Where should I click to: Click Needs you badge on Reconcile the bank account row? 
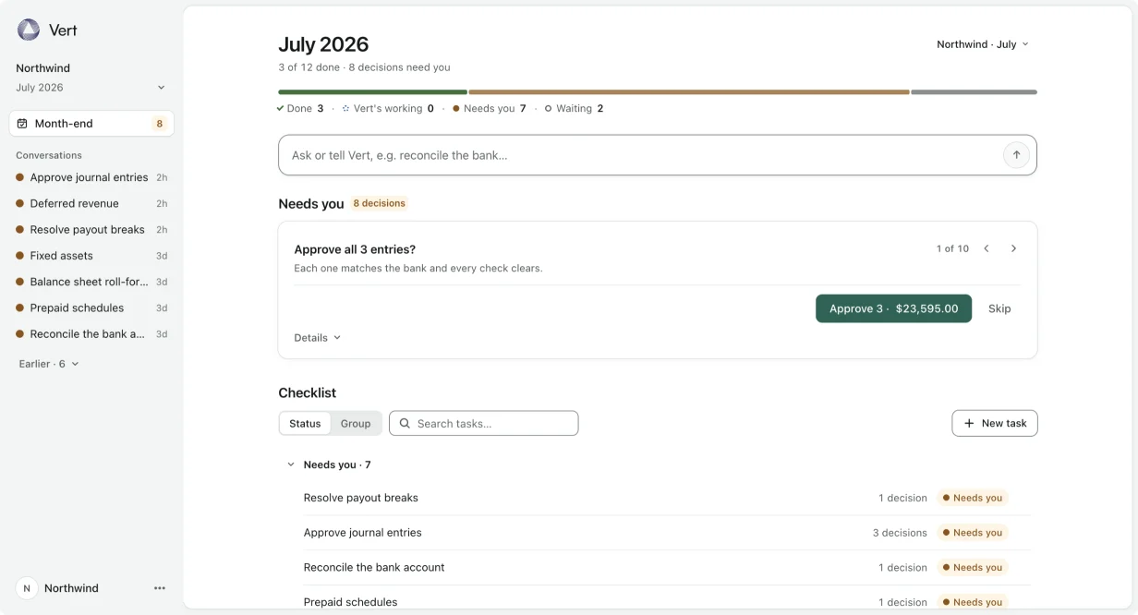972,567
